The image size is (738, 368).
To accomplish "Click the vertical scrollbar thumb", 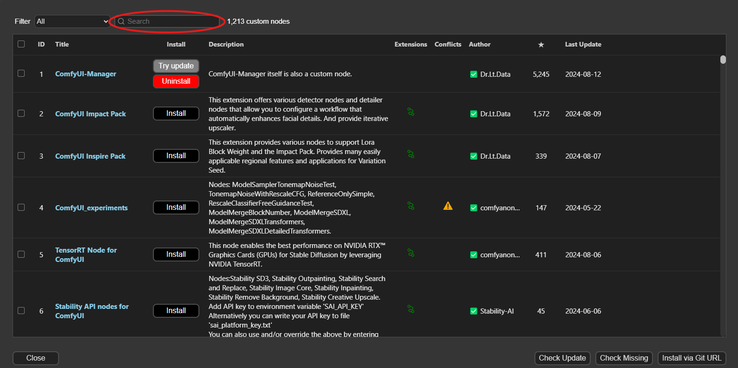I will coord(723,60).
